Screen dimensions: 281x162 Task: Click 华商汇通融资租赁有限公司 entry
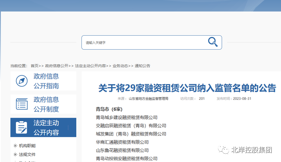tap(122, 142)
